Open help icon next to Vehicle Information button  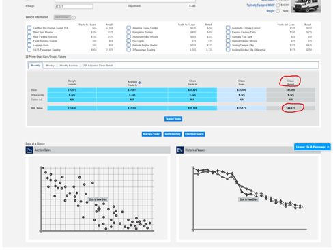[74, 18]
